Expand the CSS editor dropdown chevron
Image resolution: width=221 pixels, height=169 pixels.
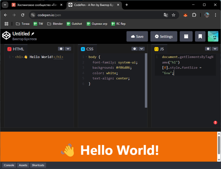click(x=142, y=49)
